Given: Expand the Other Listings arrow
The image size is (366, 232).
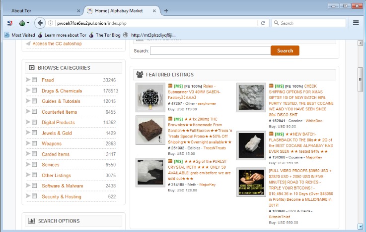Looking at the screenshot, I should tap(28, 175).
